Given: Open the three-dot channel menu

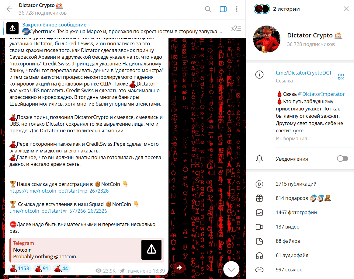Looking at the screenshot, I should click(236, 9).
